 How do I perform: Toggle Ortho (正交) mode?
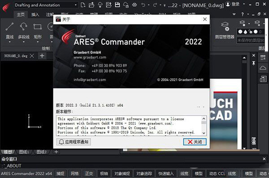(x=89, y=174)
